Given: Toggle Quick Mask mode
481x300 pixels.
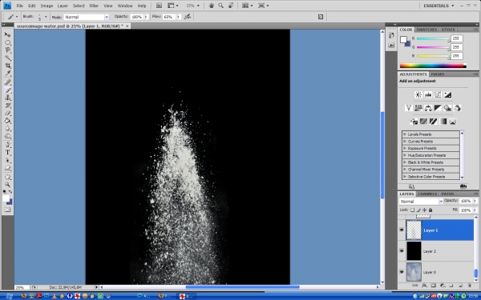Looking at the screenshot, I should (8, 210).
